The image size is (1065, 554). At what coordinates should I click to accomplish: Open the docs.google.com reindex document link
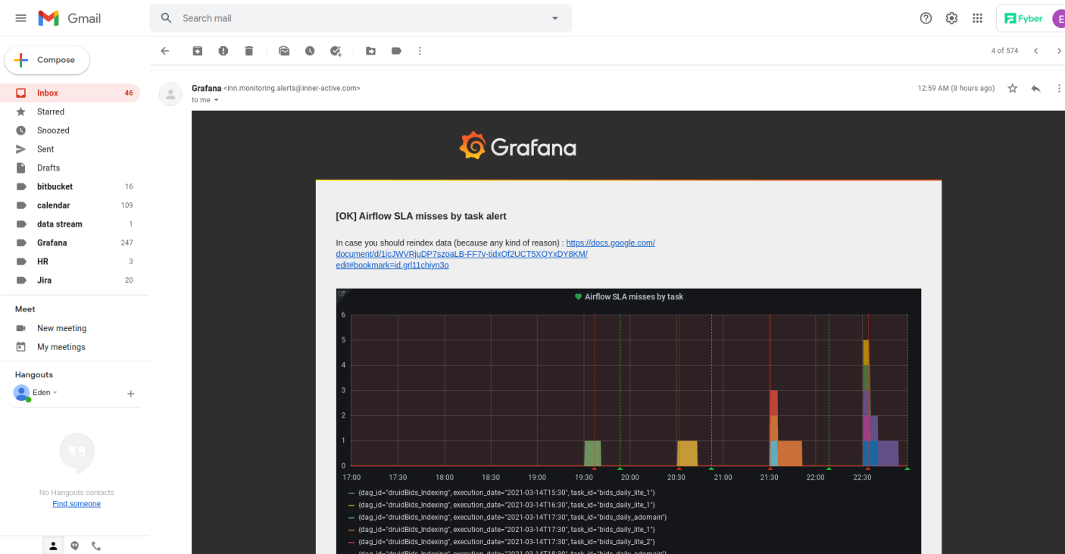click(495, 254)
